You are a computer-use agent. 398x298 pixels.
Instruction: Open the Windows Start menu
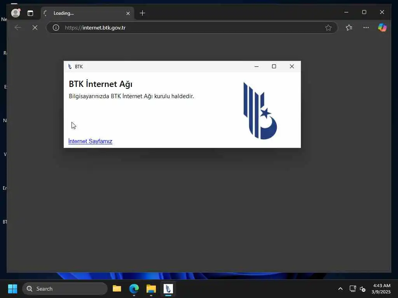point(12,289)
